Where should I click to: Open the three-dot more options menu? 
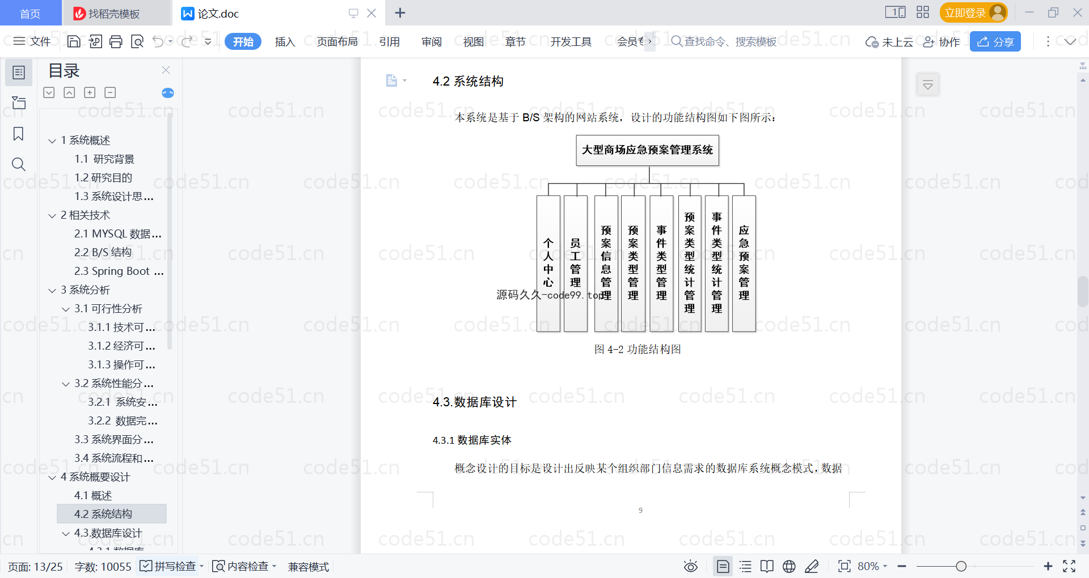point(1048,41)
